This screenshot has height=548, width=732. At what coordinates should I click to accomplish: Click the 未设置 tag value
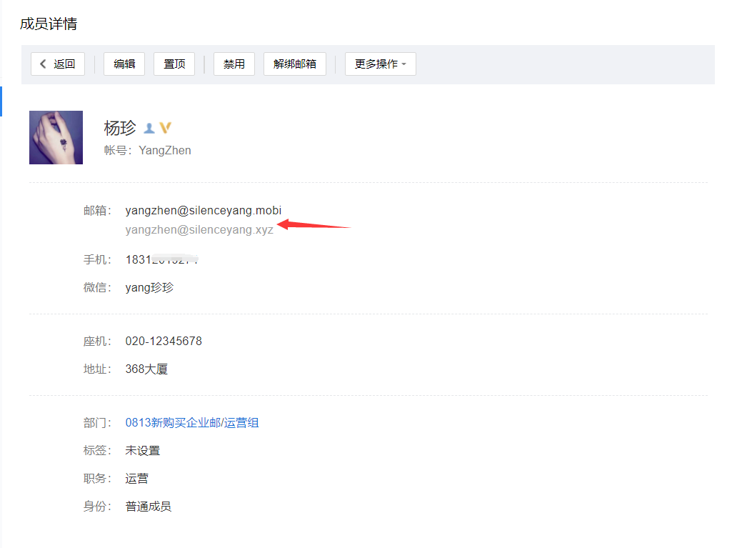pos(142,450)
